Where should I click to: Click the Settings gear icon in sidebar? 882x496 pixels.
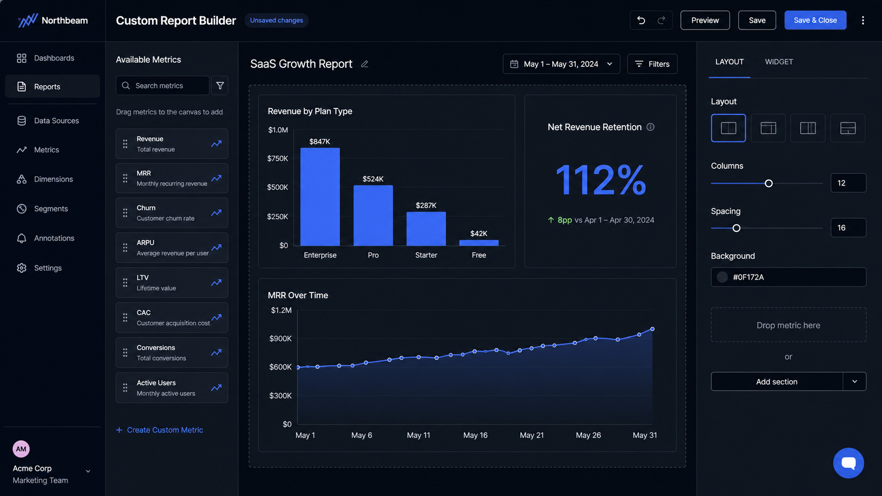(22, 268)
